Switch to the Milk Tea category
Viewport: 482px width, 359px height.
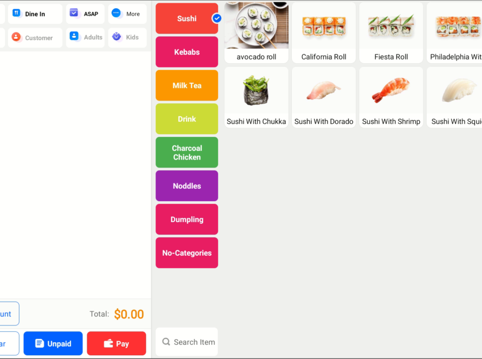(187, 85)
